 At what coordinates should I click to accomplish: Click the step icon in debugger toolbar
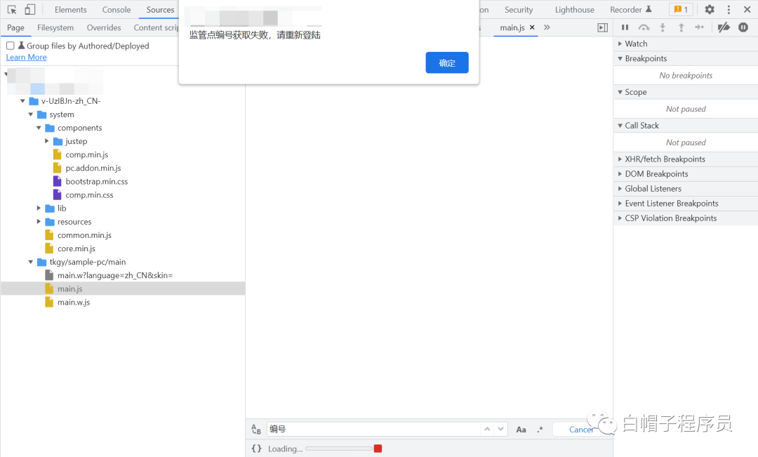(x=700, y=27)
